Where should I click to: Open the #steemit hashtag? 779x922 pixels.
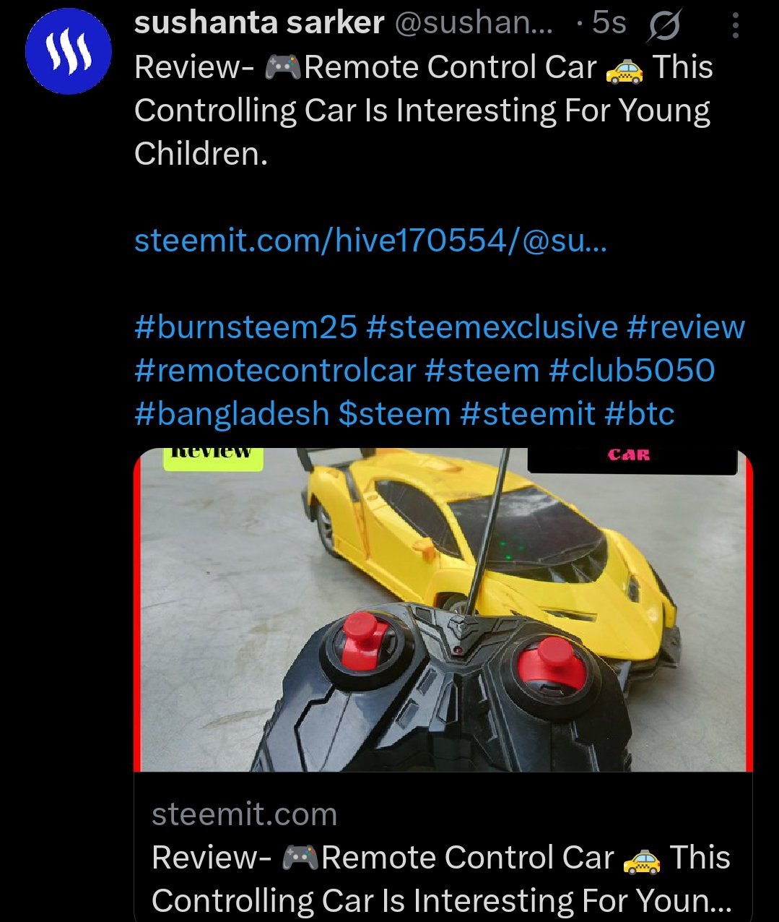tap(528, 414)
